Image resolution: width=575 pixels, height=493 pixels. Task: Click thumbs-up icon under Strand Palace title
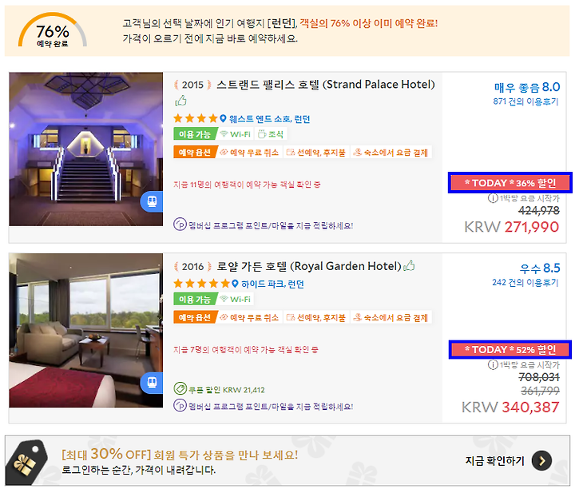[x=180, y=100]
